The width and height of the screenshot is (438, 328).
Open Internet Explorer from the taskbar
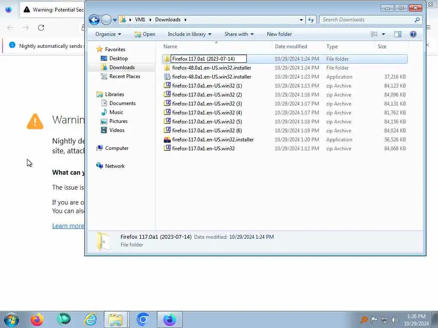(x=90, y=319)
